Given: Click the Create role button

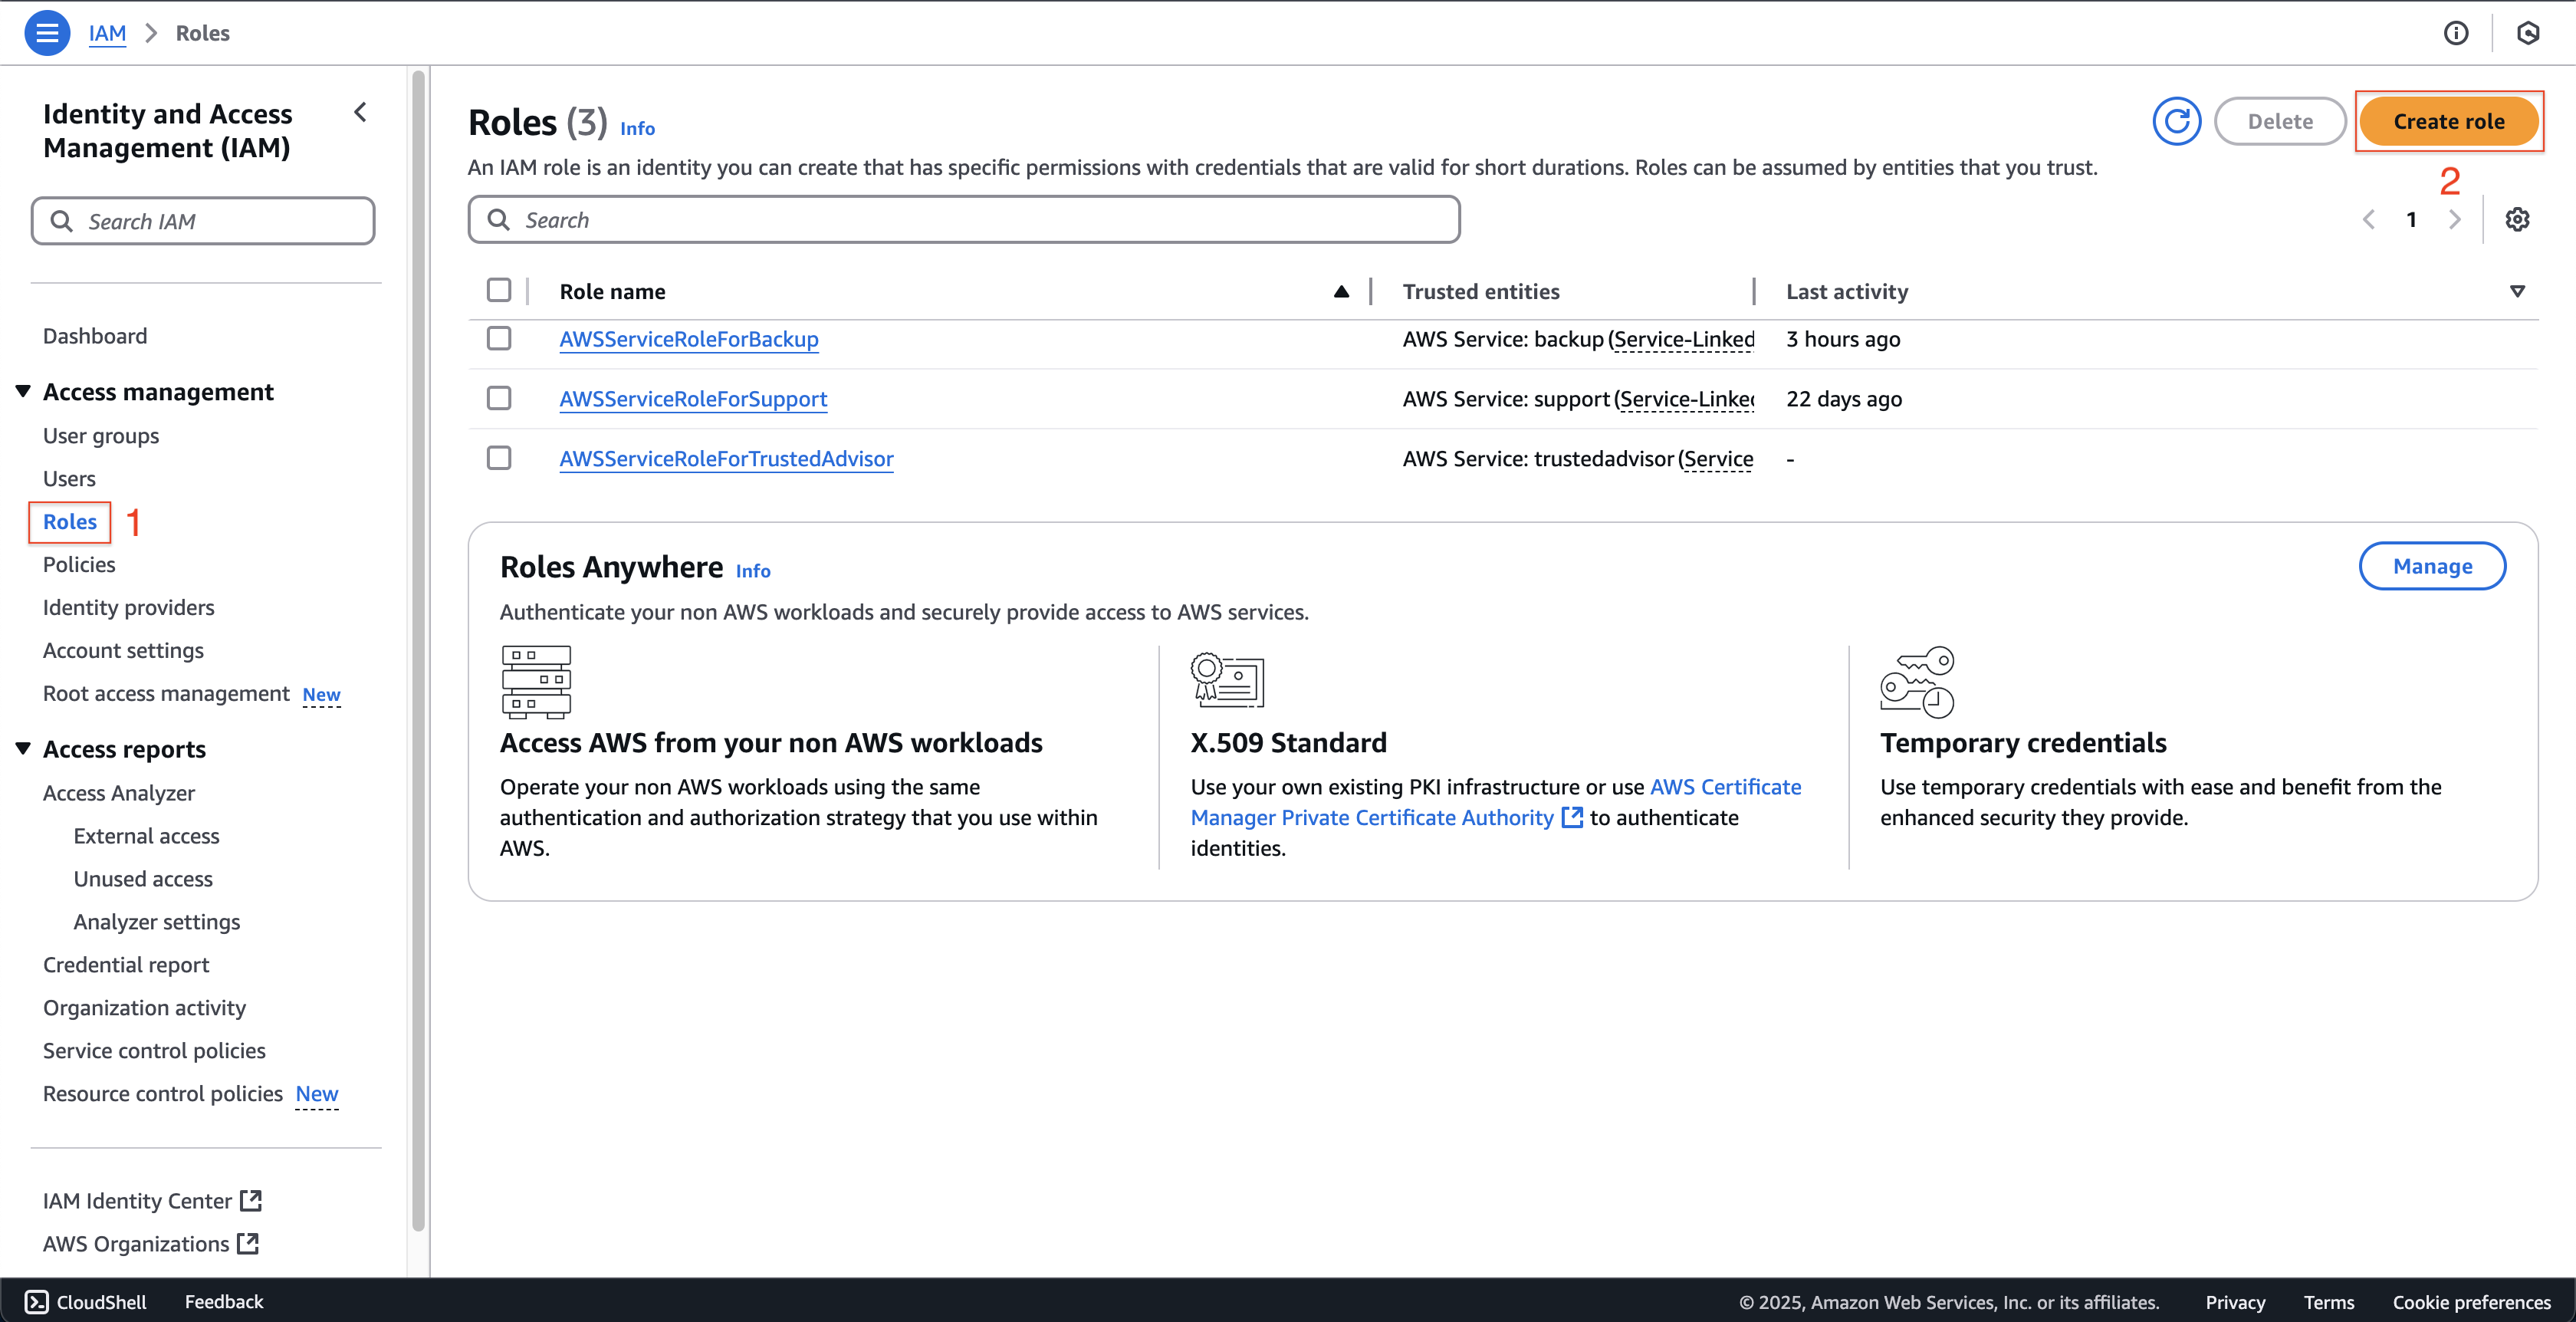Looking at the screenshot, I should (x=2449, y=120).
